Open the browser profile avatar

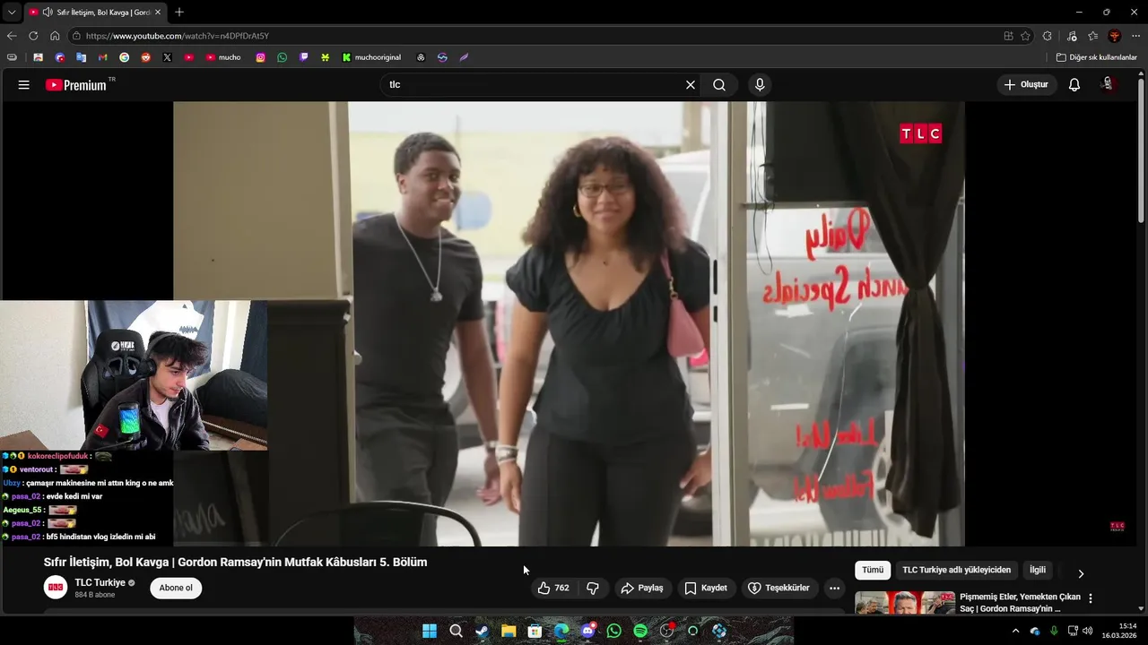pos(1115,36)
